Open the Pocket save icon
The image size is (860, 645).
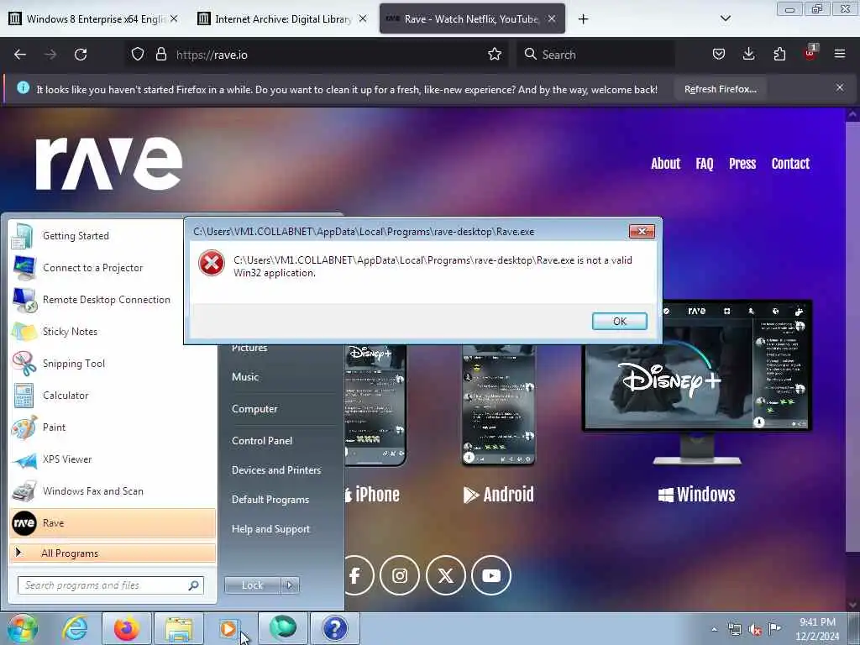[719, 54]
